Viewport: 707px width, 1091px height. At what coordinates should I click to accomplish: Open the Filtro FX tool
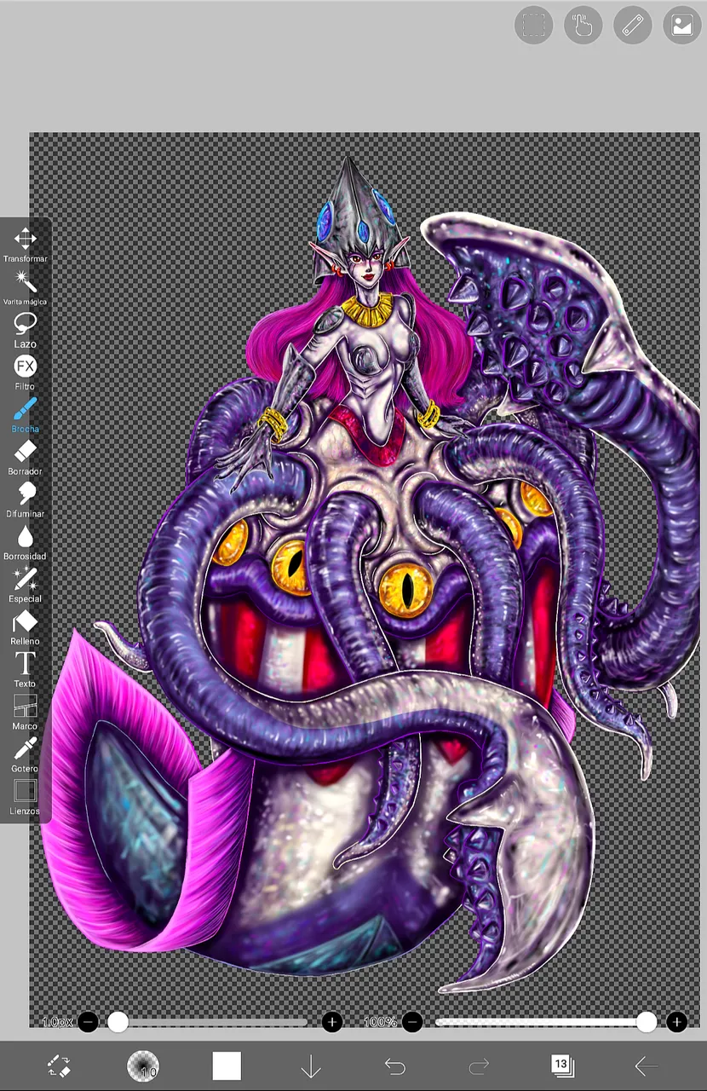[25, 372]
